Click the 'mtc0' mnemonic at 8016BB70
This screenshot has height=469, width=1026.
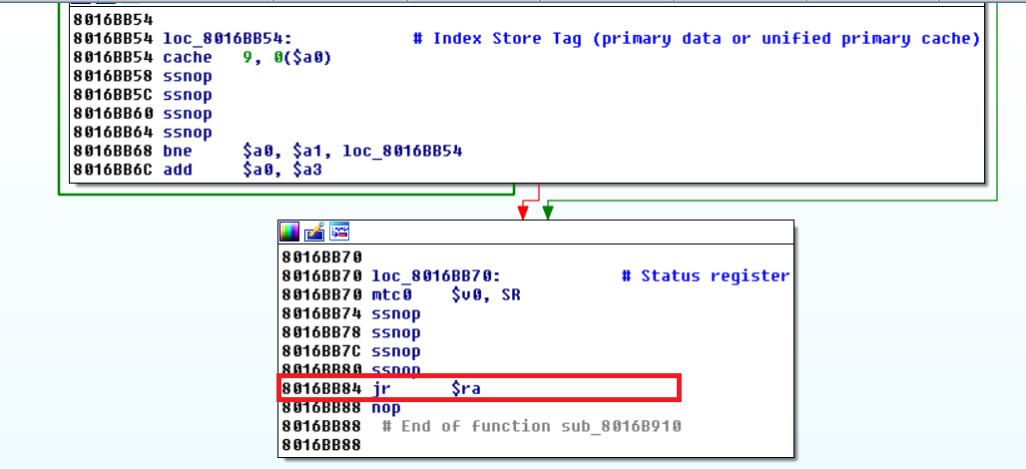click(x=390, y=295)
